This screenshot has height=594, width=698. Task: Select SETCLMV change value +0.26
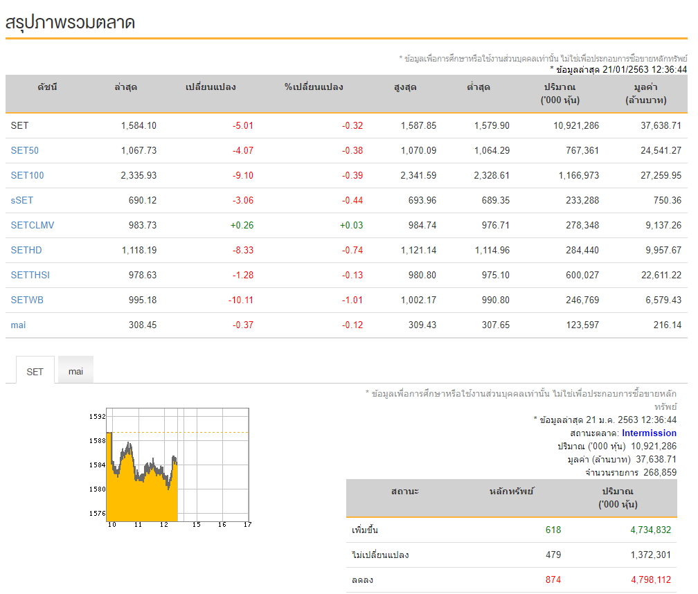pos(242,225)
